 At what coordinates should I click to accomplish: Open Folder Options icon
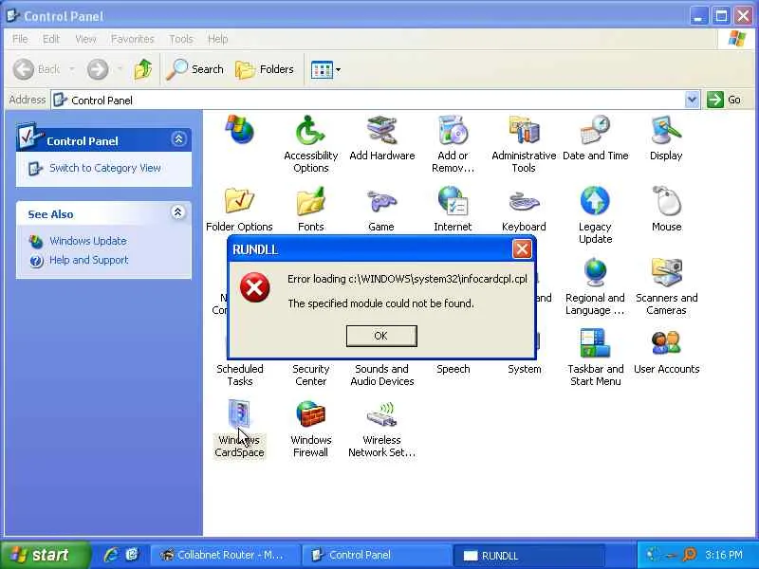pyautogui.click(x=239, y=209)
